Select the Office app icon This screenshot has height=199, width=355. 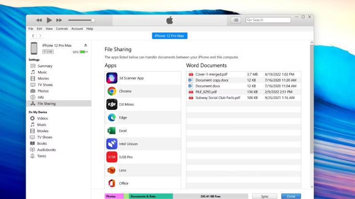pos(111,183)
